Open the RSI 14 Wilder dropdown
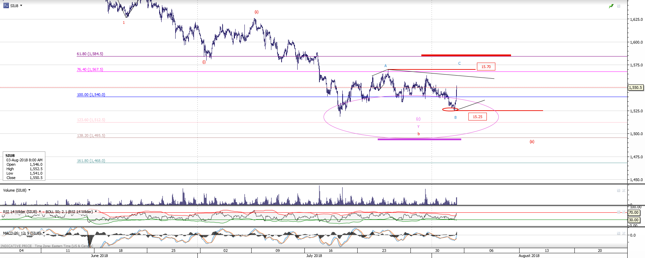Image resolution: width=645 pixels, height=258 pixels. tap(40, 212)
